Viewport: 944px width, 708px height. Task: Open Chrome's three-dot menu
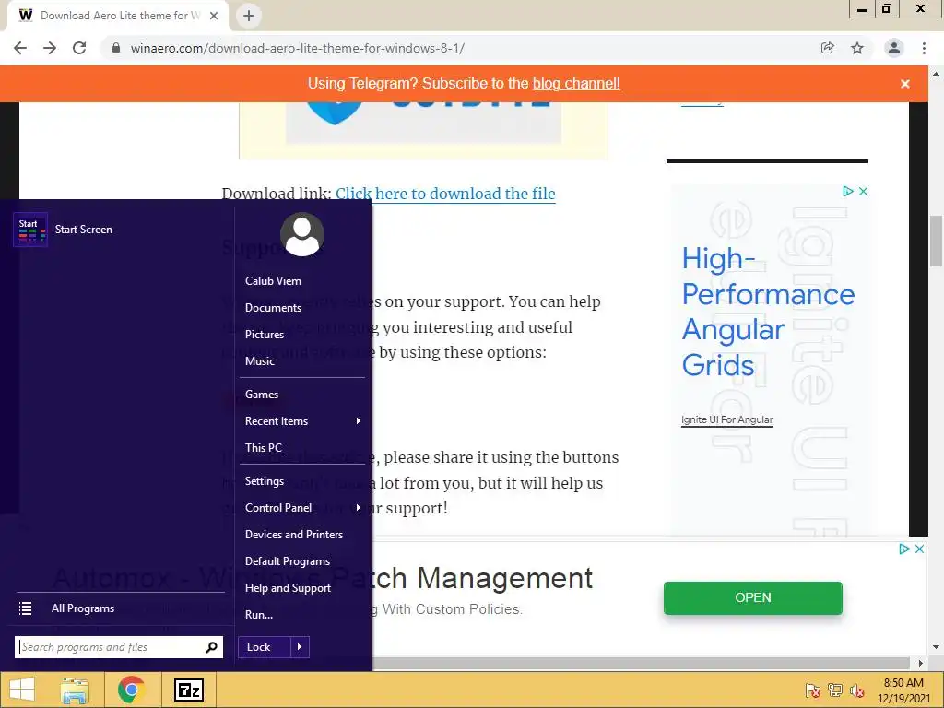tap(924, 48)
